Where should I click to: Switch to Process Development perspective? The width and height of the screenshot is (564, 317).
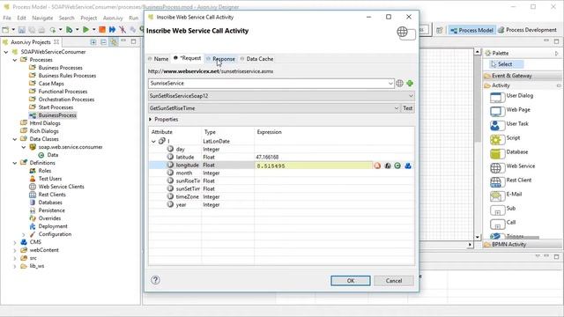(x=527, y=30)
